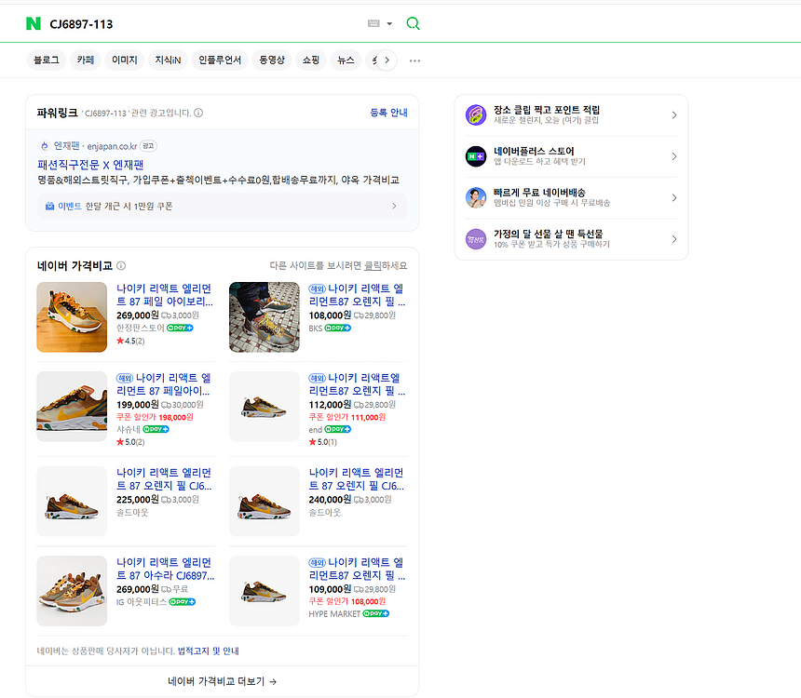
Task: Click the Npay+ badge next to HYPE MARKET
Action: click(x=376, y=613)
